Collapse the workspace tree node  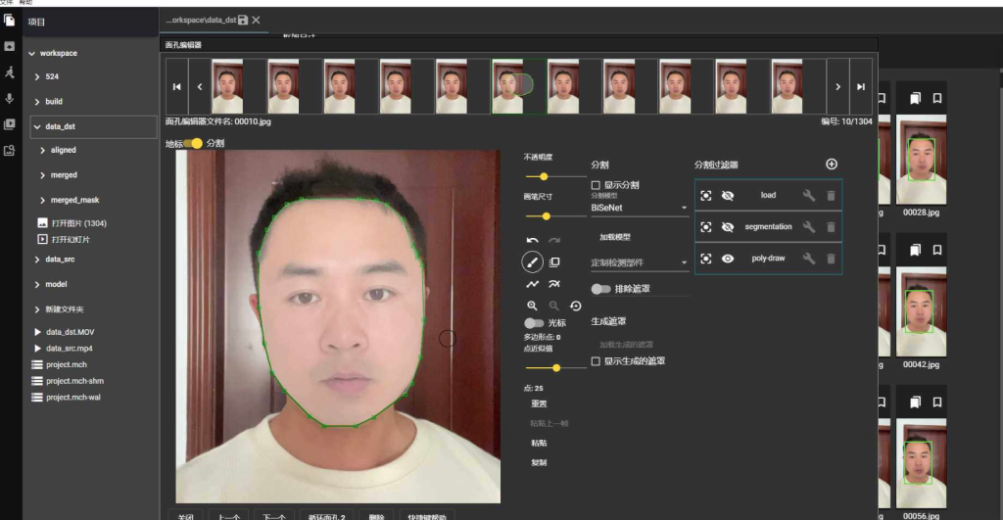pyautogui.click(x=32, y=54)
